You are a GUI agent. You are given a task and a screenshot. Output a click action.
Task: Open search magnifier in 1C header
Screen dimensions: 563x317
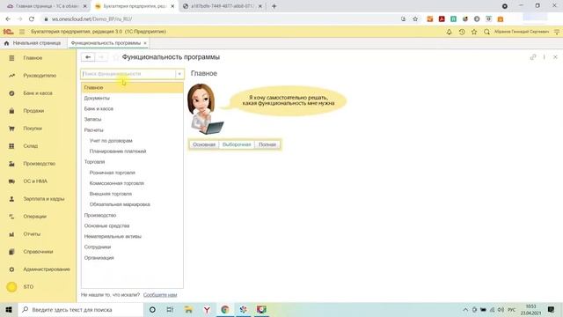click(x=486, y=32)
